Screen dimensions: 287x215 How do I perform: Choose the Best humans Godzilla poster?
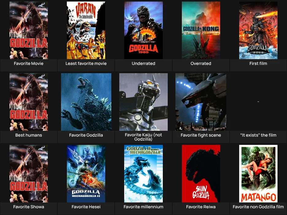click(x=29, y=102)
